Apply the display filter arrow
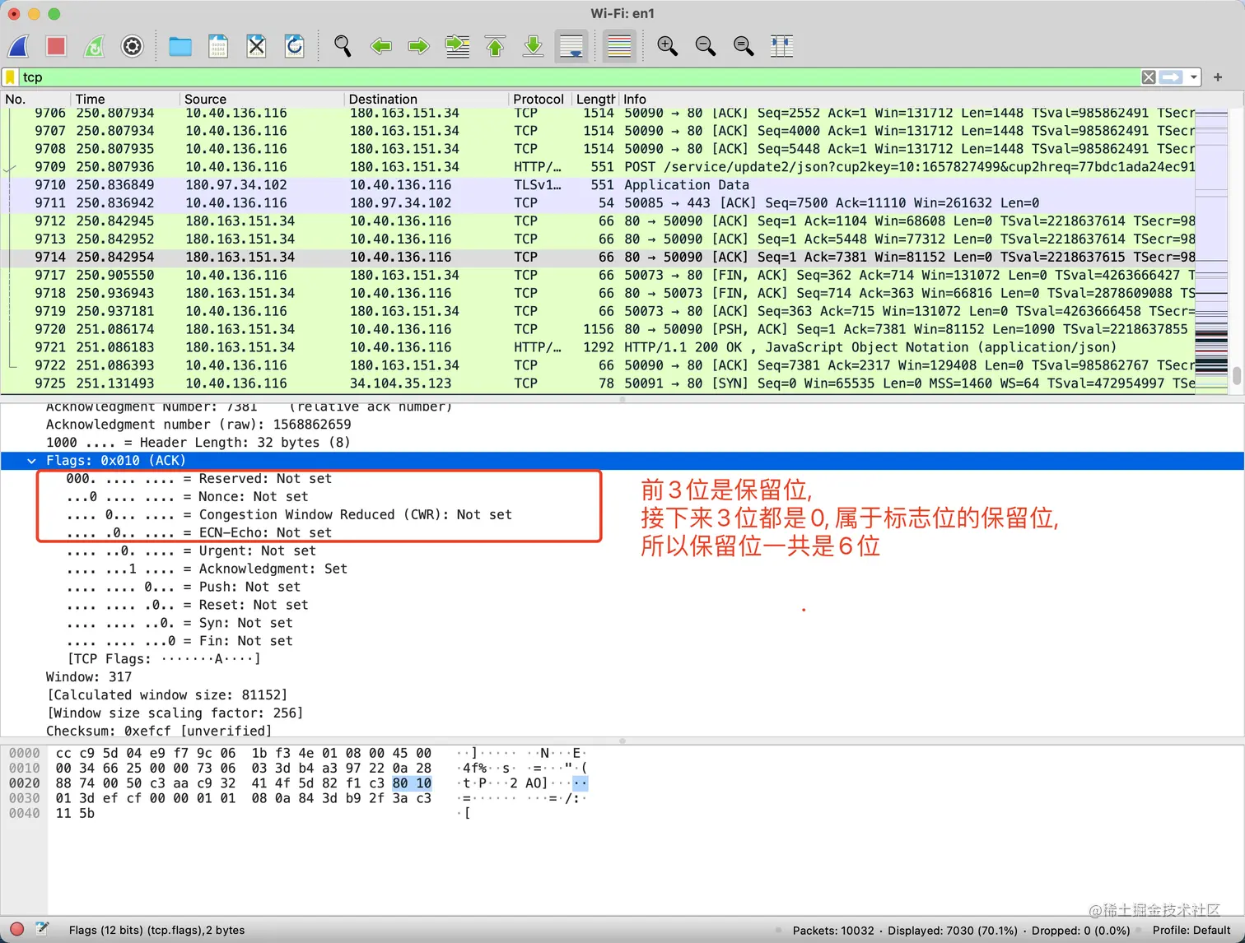 click(1171, 77)
